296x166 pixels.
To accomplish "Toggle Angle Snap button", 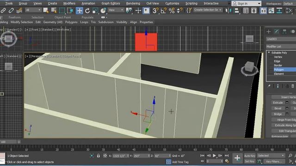I will 163,11.
